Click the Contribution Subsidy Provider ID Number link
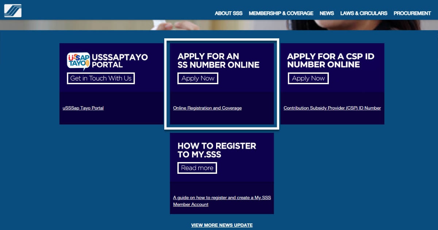 pyautogui.click(x=332, y=108)
